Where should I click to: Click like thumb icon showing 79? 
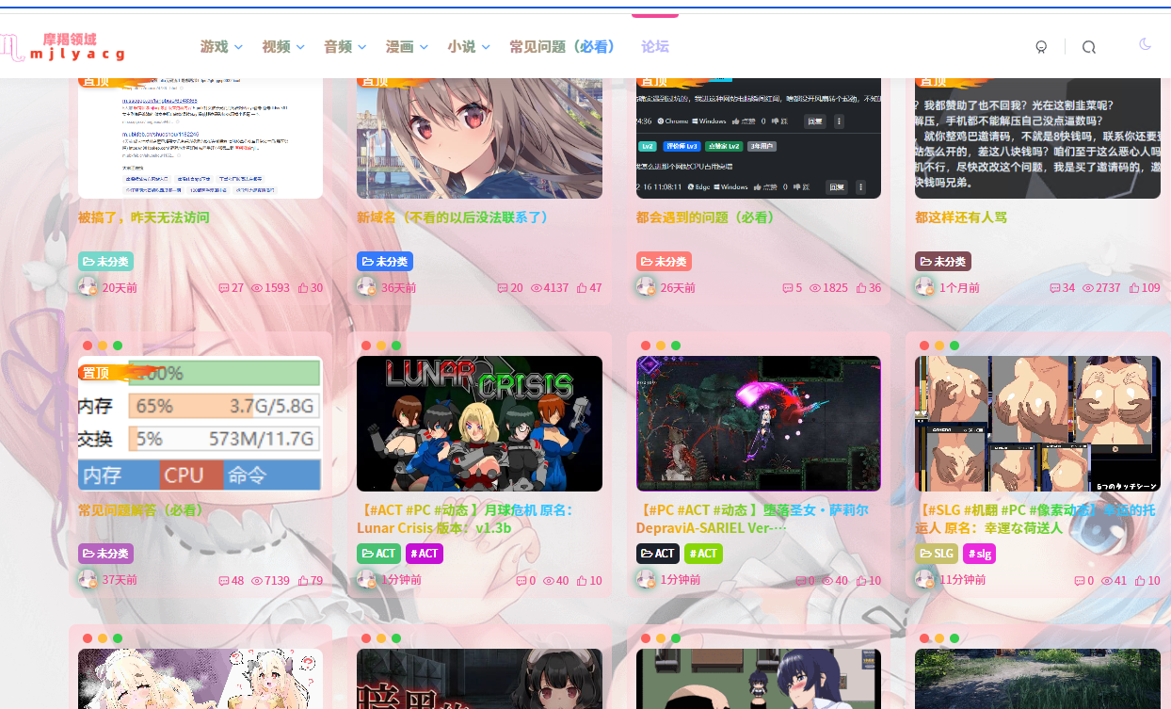302,581
